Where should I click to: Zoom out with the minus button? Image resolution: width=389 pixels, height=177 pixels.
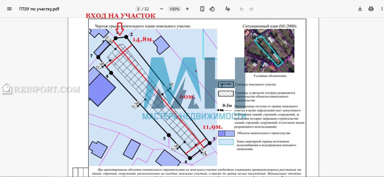coord(161,9)
